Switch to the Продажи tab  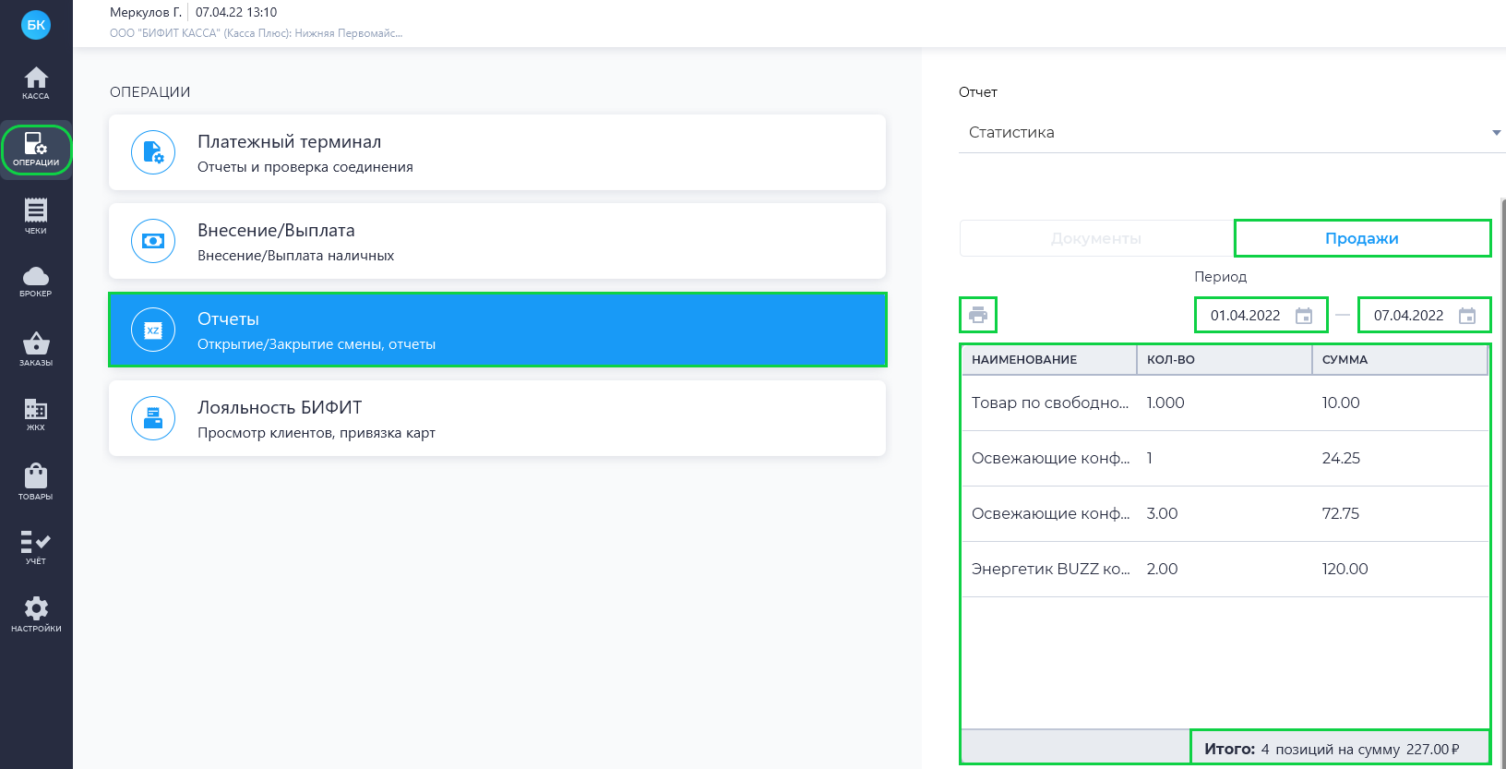point(1362,238)
